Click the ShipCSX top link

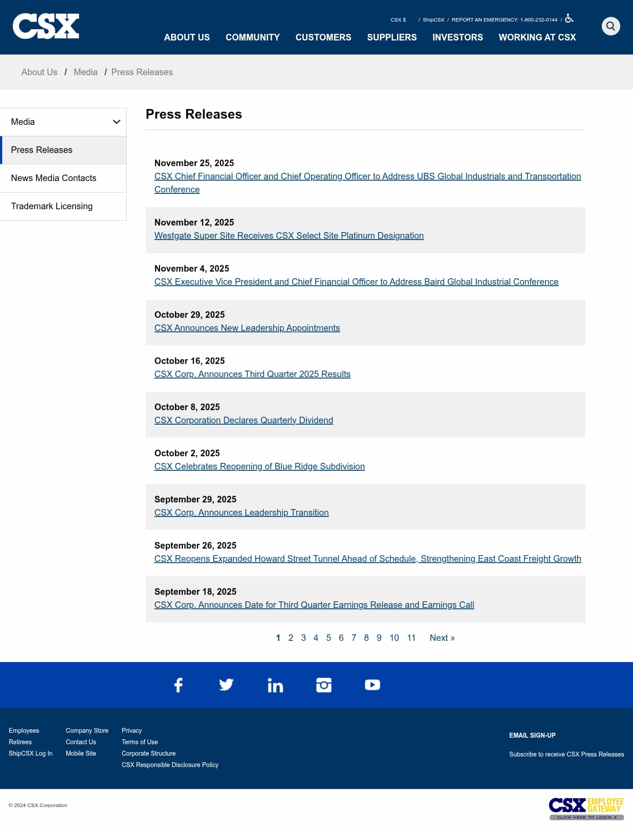coord(433,20)
